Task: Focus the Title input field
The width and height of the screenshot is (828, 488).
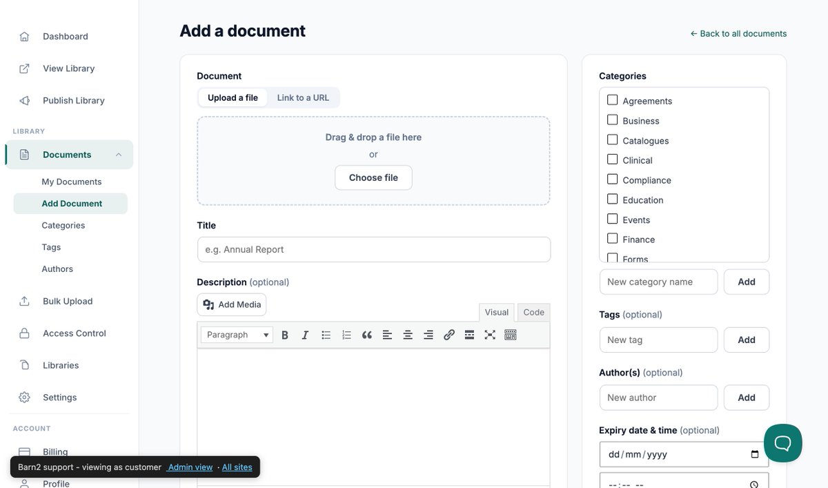Action: tap(373, 249)
